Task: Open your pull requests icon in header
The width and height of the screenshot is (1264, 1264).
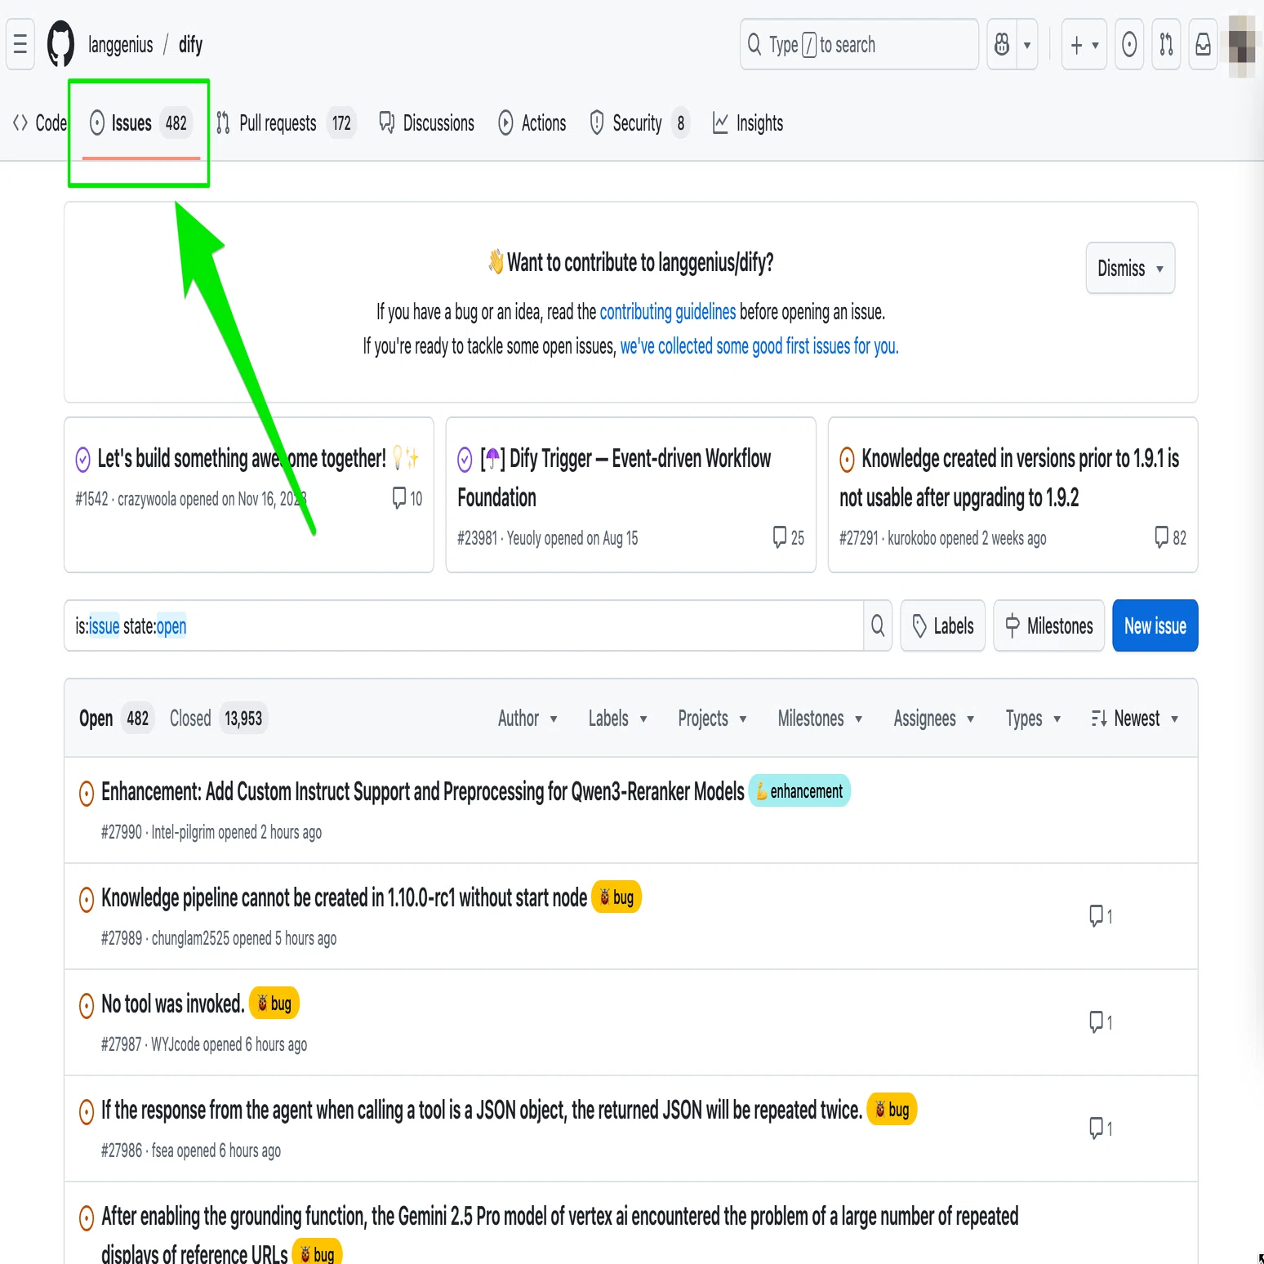Action: pos(1166,44)
